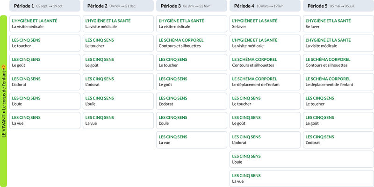Open 'La visite médicale' card in Période 1
This screenshot has height=187, width=374.
pos(45,24)
